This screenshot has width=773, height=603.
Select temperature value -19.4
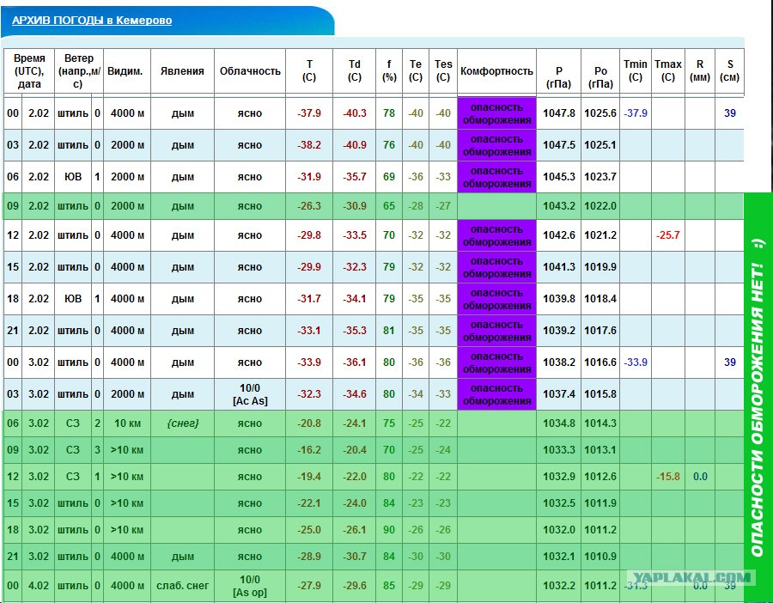pyautogui.click(x=309, y=476)
